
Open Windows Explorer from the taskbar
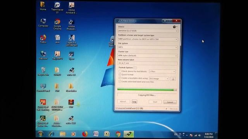coord(63,134)
